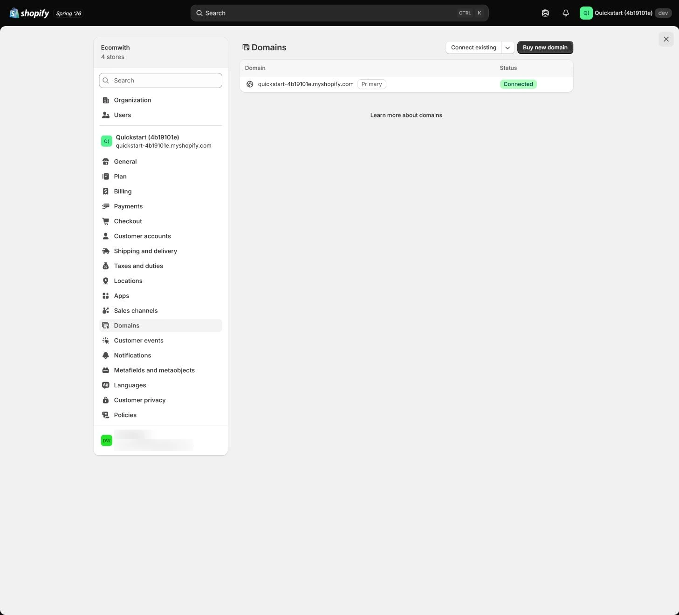Image resolution: width=679 pixels, height=615 pixels.
Task: Click the Domain column header
Action: (255, 68)
